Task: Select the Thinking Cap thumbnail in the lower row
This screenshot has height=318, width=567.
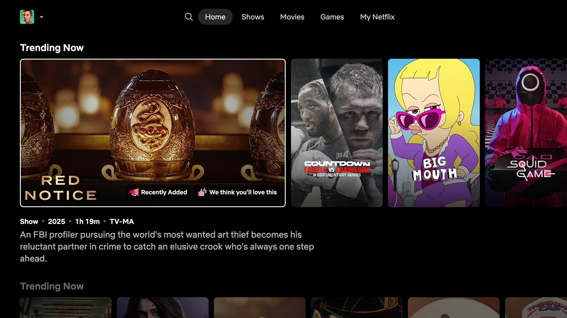Action: point(536,308)
